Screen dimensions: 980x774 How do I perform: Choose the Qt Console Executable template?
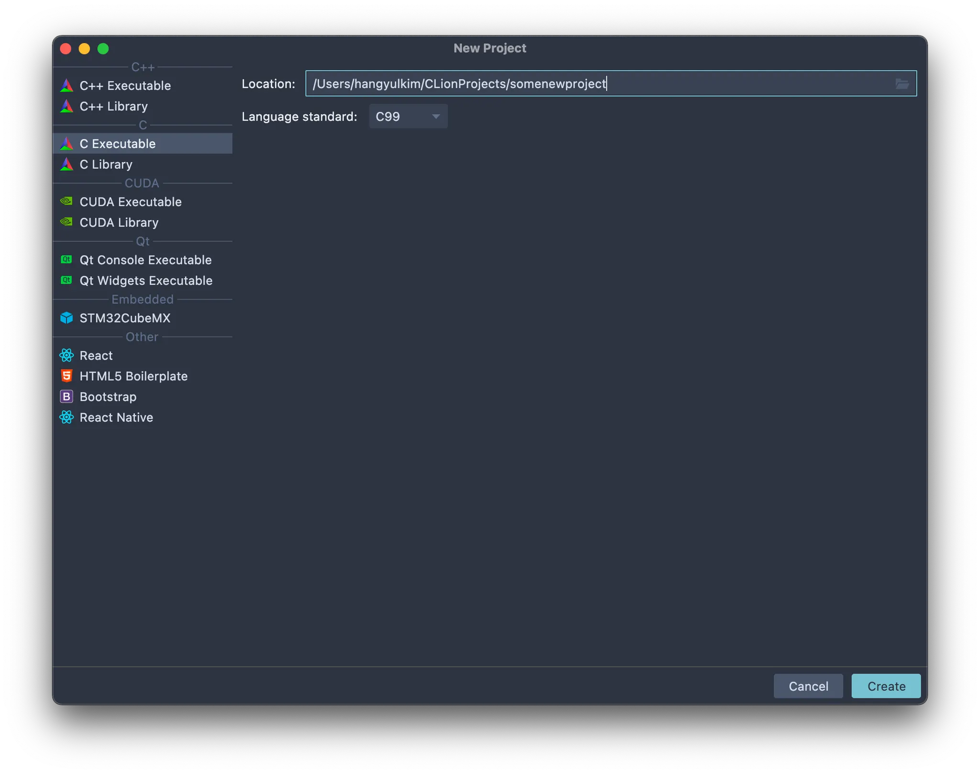tap(145, 260)
